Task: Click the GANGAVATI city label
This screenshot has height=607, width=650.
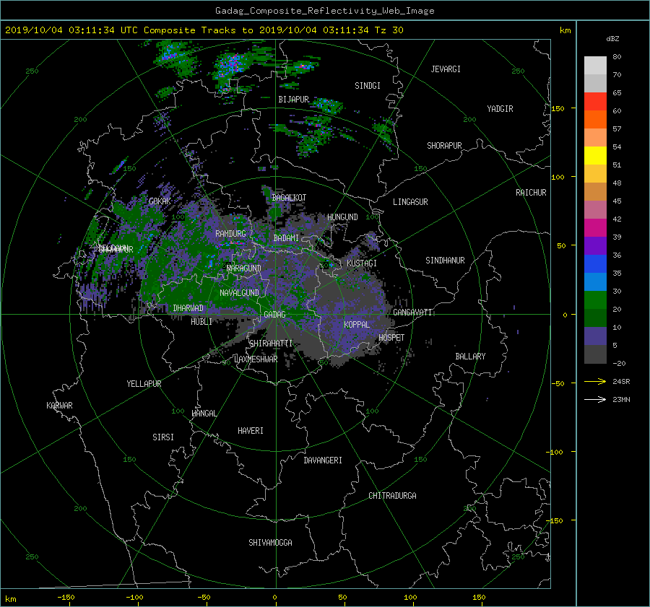Action: point(412,313)
